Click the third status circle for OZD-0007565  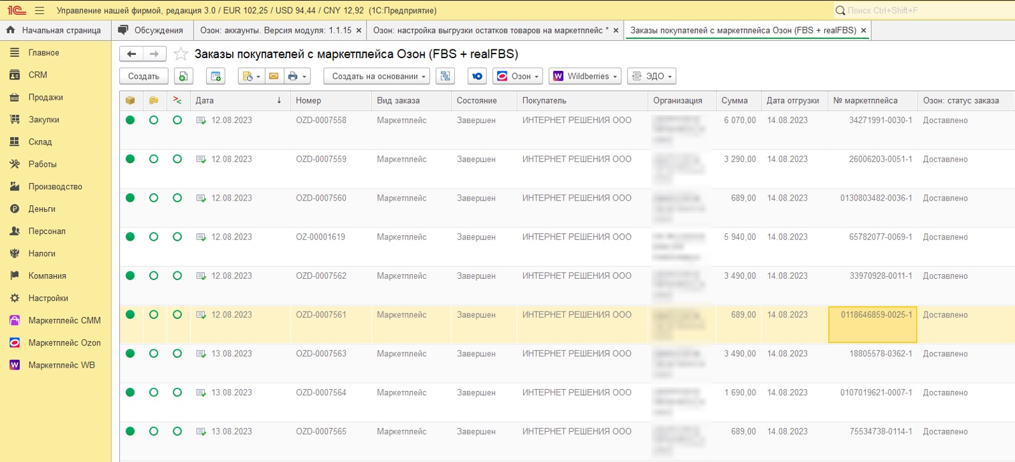click(177, 431)
